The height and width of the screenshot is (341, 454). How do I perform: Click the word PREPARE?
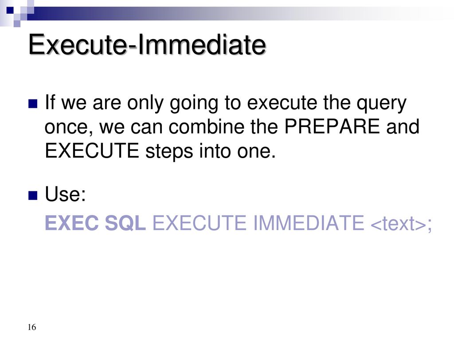(332, 127)
